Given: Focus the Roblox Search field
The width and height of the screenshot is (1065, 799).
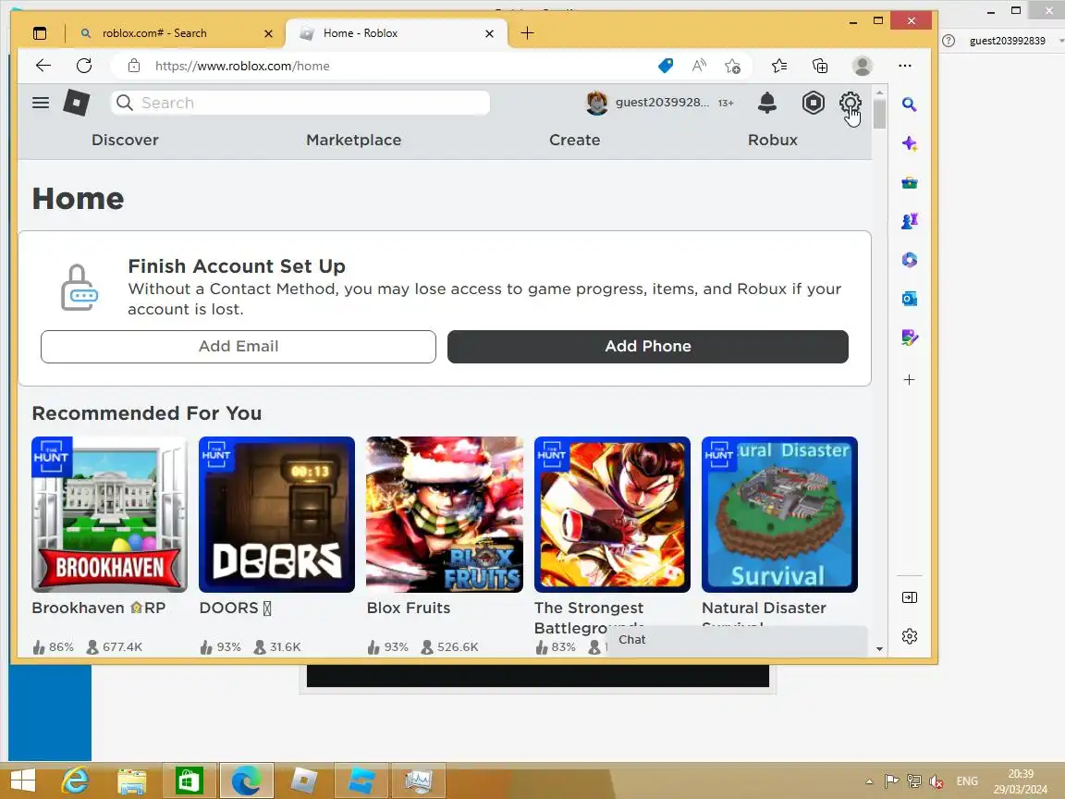Looking at the screenshot, I should (x=300, y=103).
